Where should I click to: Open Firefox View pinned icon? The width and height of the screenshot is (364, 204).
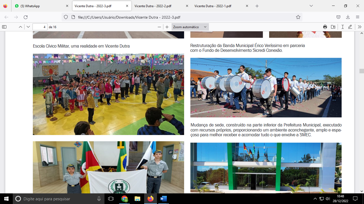(x=5, y=6)
